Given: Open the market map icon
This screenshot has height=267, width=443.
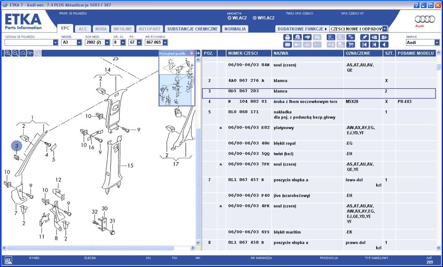Looking at the screenshot, I should point(307,37).
